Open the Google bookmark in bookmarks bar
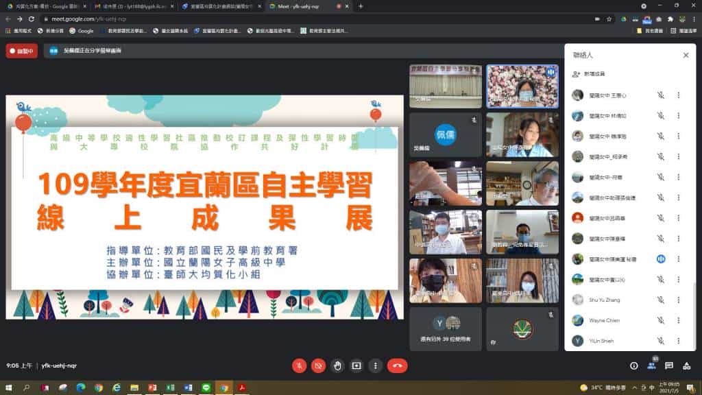702x395 pixels. [82, 31]
